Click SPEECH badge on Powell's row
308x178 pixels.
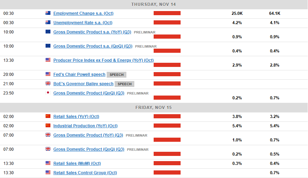point(117,75)
